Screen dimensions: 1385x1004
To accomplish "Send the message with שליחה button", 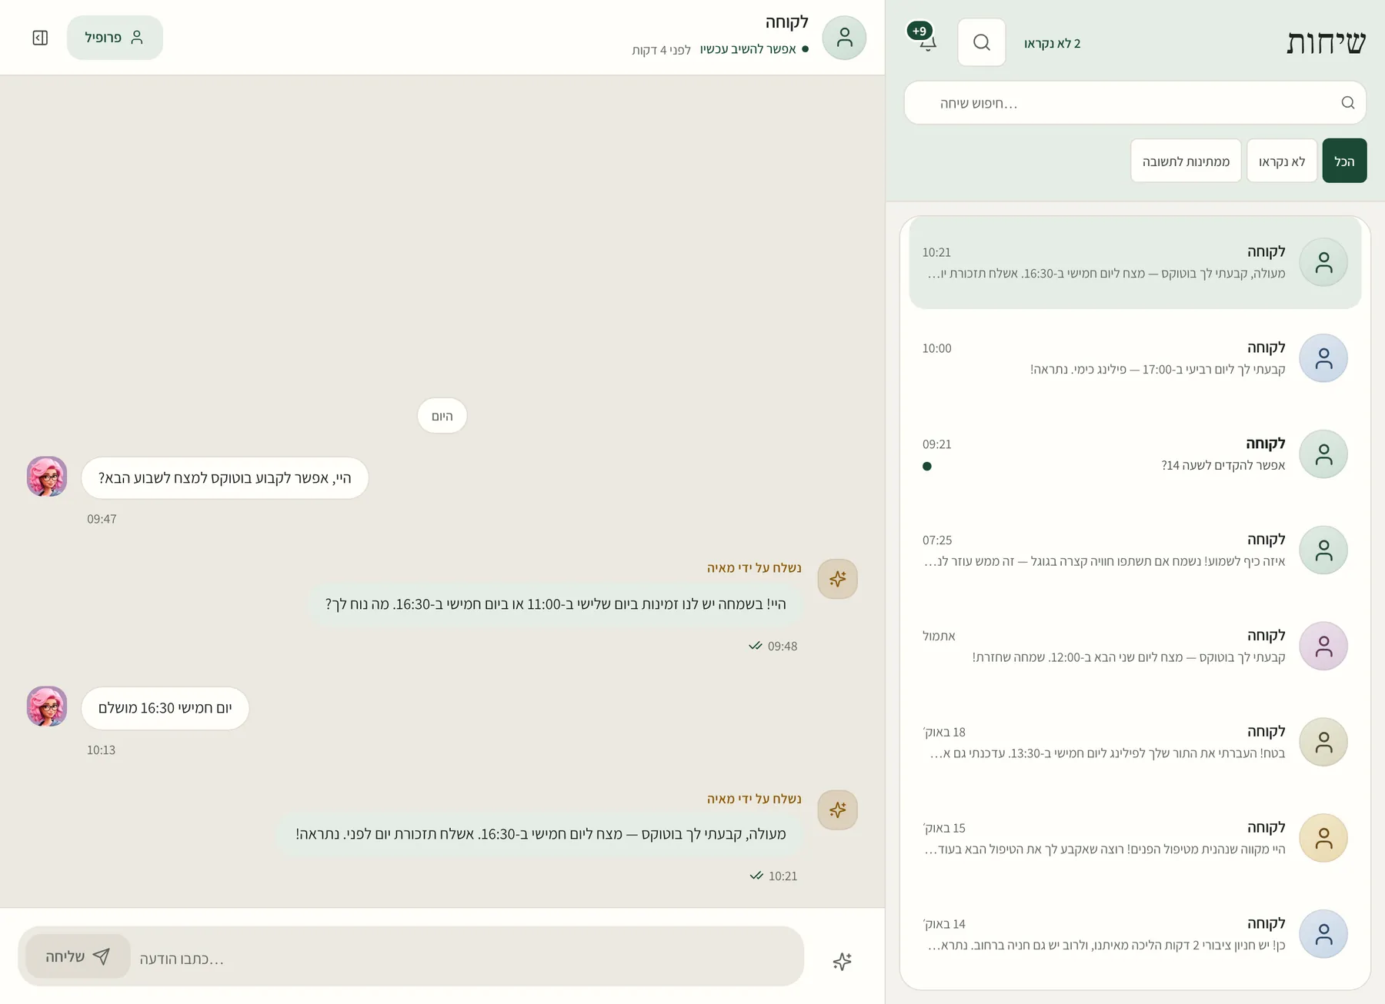I will click(x=78, y=956).
